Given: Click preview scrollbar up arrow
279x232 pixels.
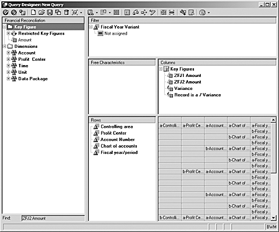Looking at the screenshot, I should pos(273,120).
